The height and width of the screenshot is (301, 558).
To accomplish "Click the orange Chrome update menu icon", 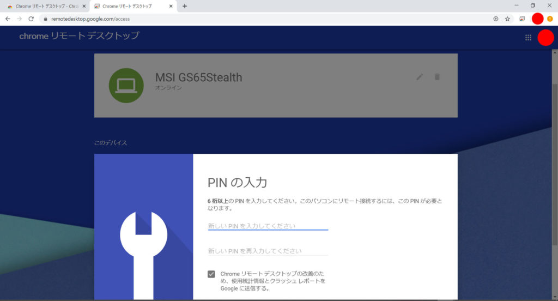I will click(550, 19).
